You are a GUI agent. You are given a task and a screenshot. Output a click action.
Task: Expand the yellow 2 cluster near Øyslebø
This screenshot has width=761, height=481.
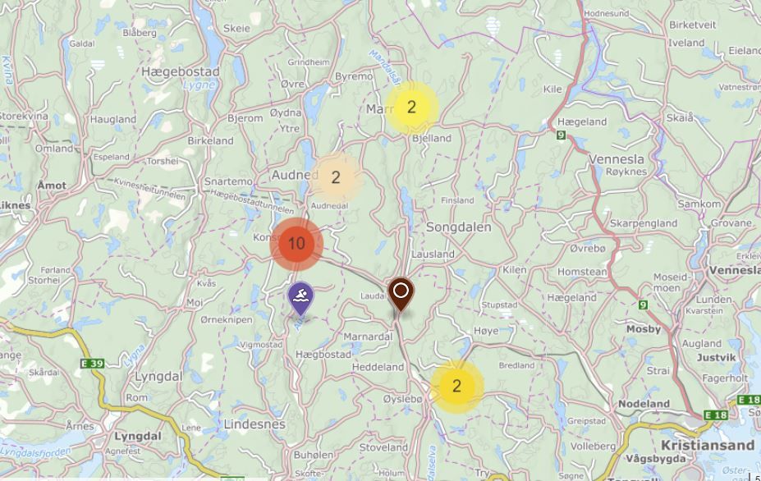pyautogui.click(x=456, y=387)
